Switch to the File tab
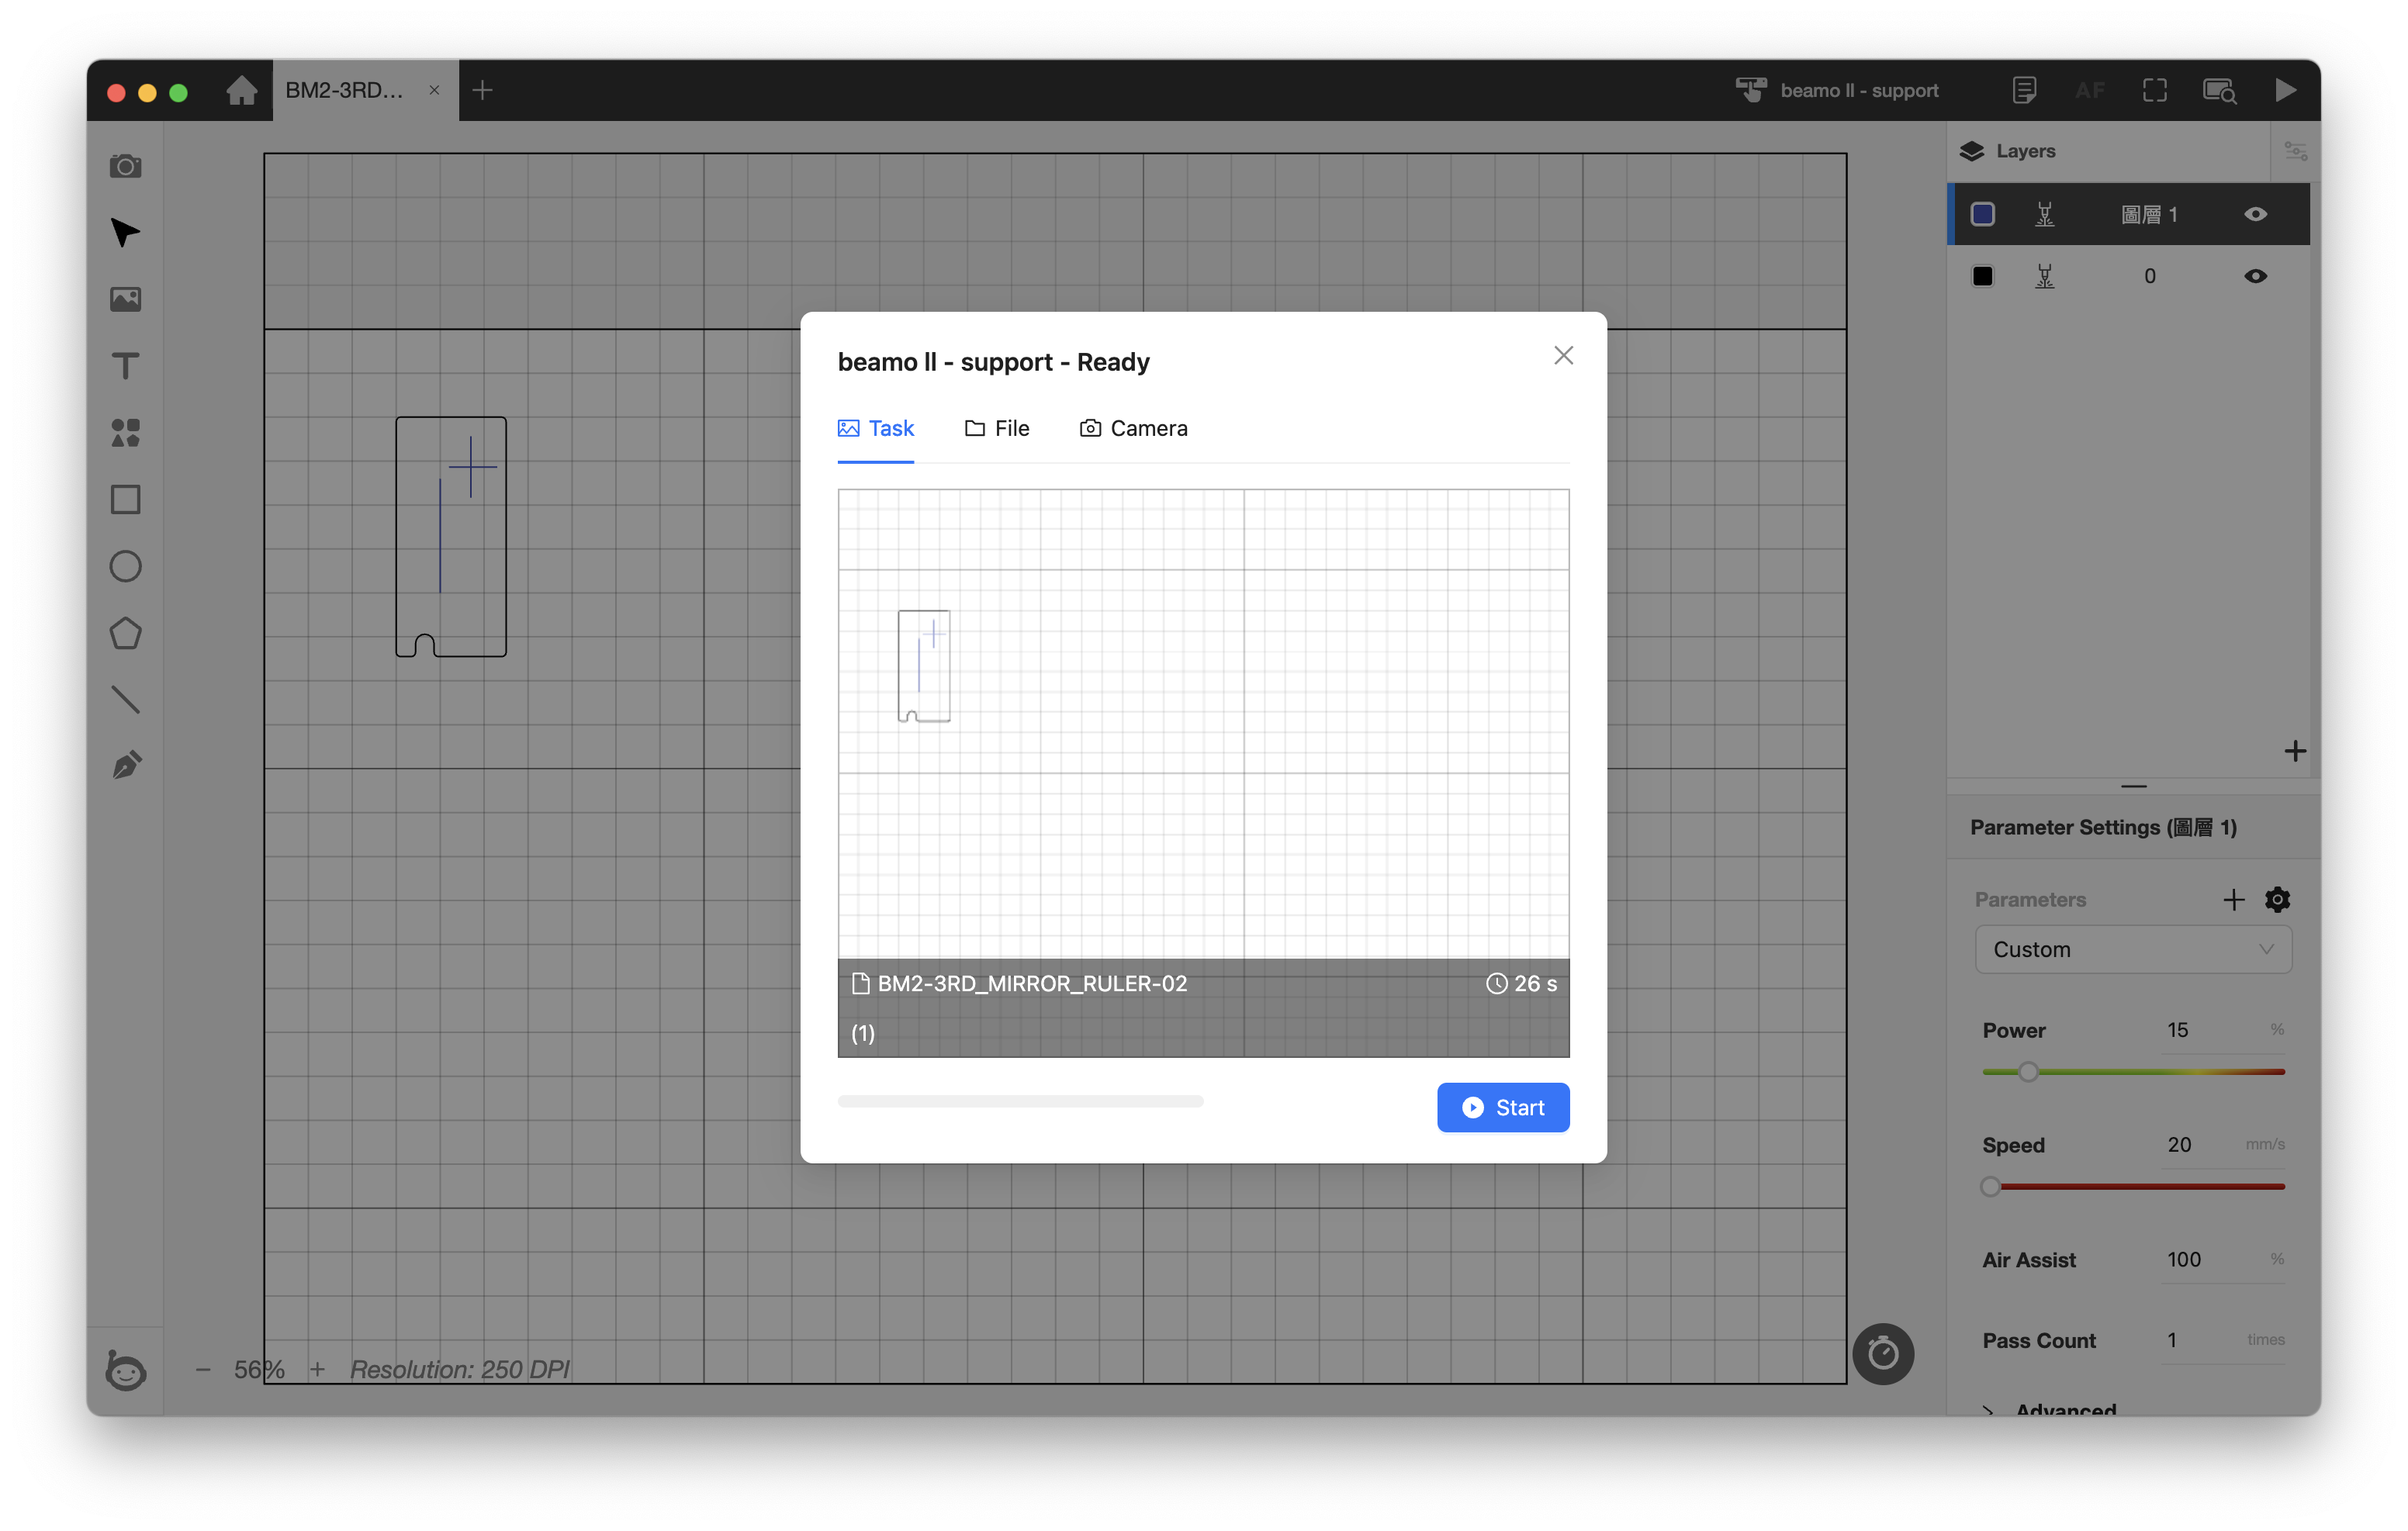 997,428
